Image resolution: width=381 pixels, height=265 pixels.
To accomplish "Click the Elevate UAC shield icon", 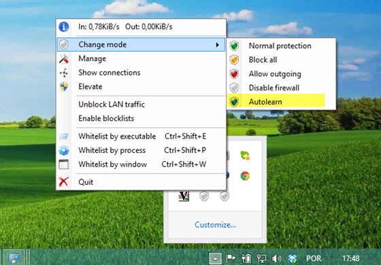I will (x=64, y=87).
